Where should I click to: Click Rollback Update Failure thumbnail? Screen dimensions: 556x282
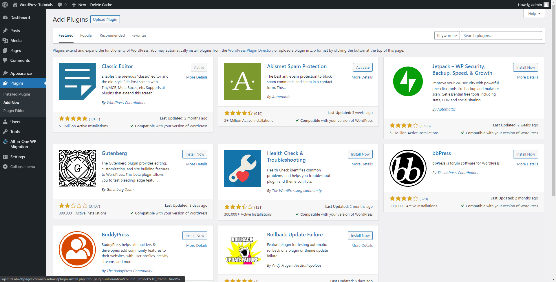click(x=243, y=250)
